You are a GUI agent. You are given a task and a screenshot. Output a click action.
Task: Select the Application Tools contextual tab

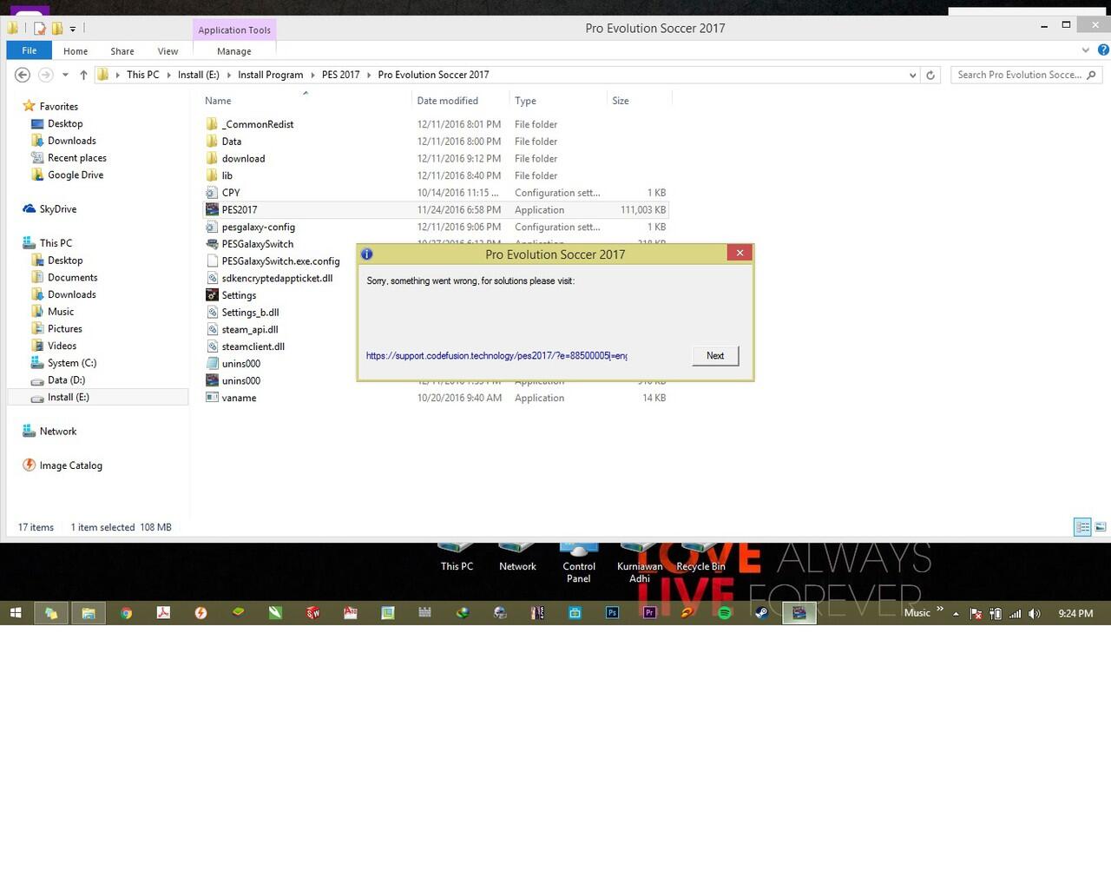(234, 30)
